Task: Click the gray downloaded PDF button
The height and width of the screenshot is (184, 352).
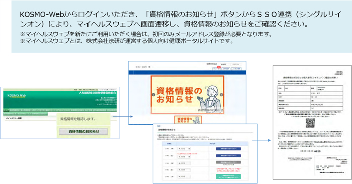Action: [x=228, y=162]
